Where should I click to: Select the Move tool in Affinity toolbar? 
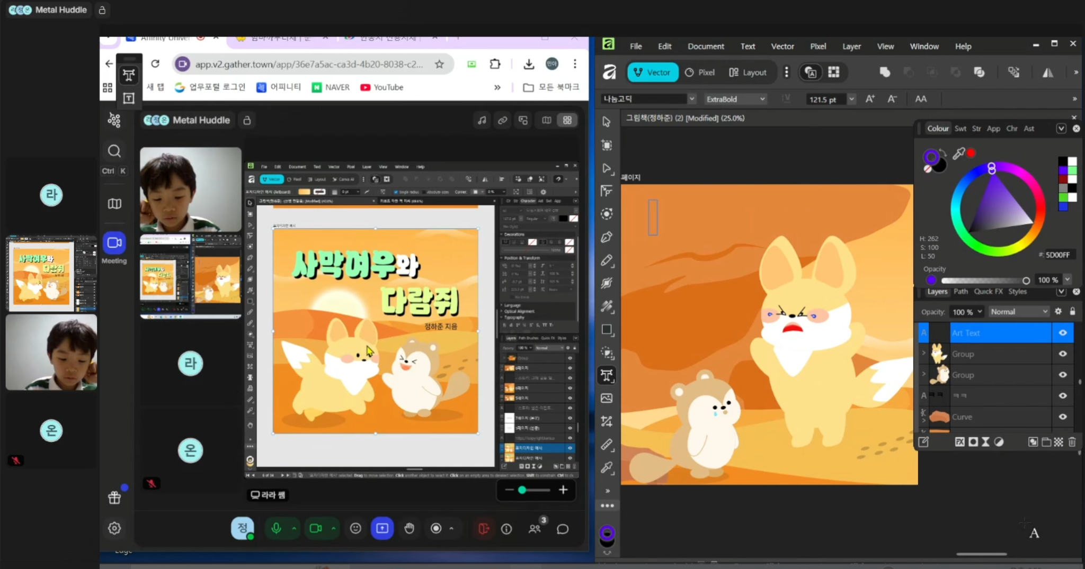click(x=607, y=122)
